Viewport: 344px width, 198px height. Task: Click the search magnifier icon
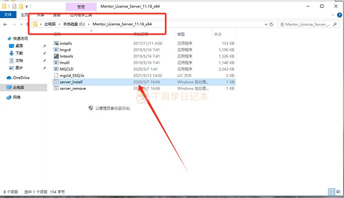click(x=335, y=24)
